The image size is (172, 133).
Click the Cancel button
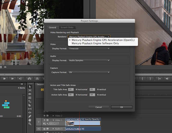tap(99, 107)
